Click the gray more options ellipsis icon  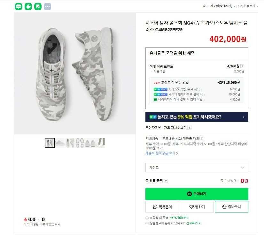point(47,6)
